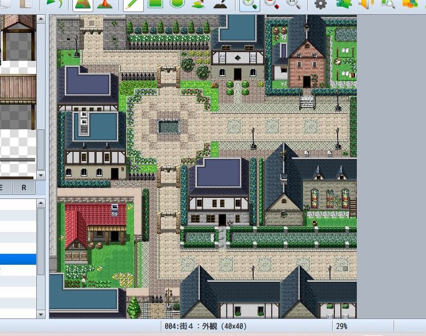Select the Rectangle drawing tool
The image size is (426, 336).
(x=155, y=3)
